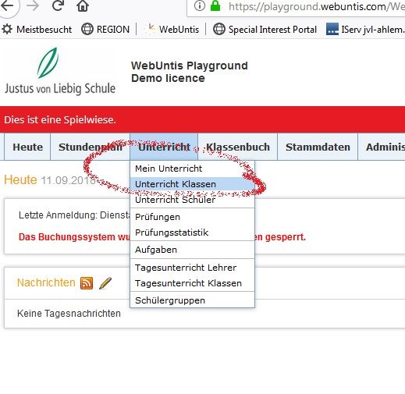The width and height of the screenshot is (405, 394).
Task: Open the Meistbesucht bookmark
Action: coord(37,30)
